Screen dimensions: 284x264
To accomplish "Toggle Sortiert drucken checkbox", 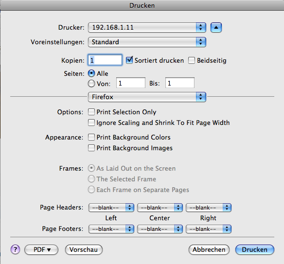I will click(x=129, y=60).
